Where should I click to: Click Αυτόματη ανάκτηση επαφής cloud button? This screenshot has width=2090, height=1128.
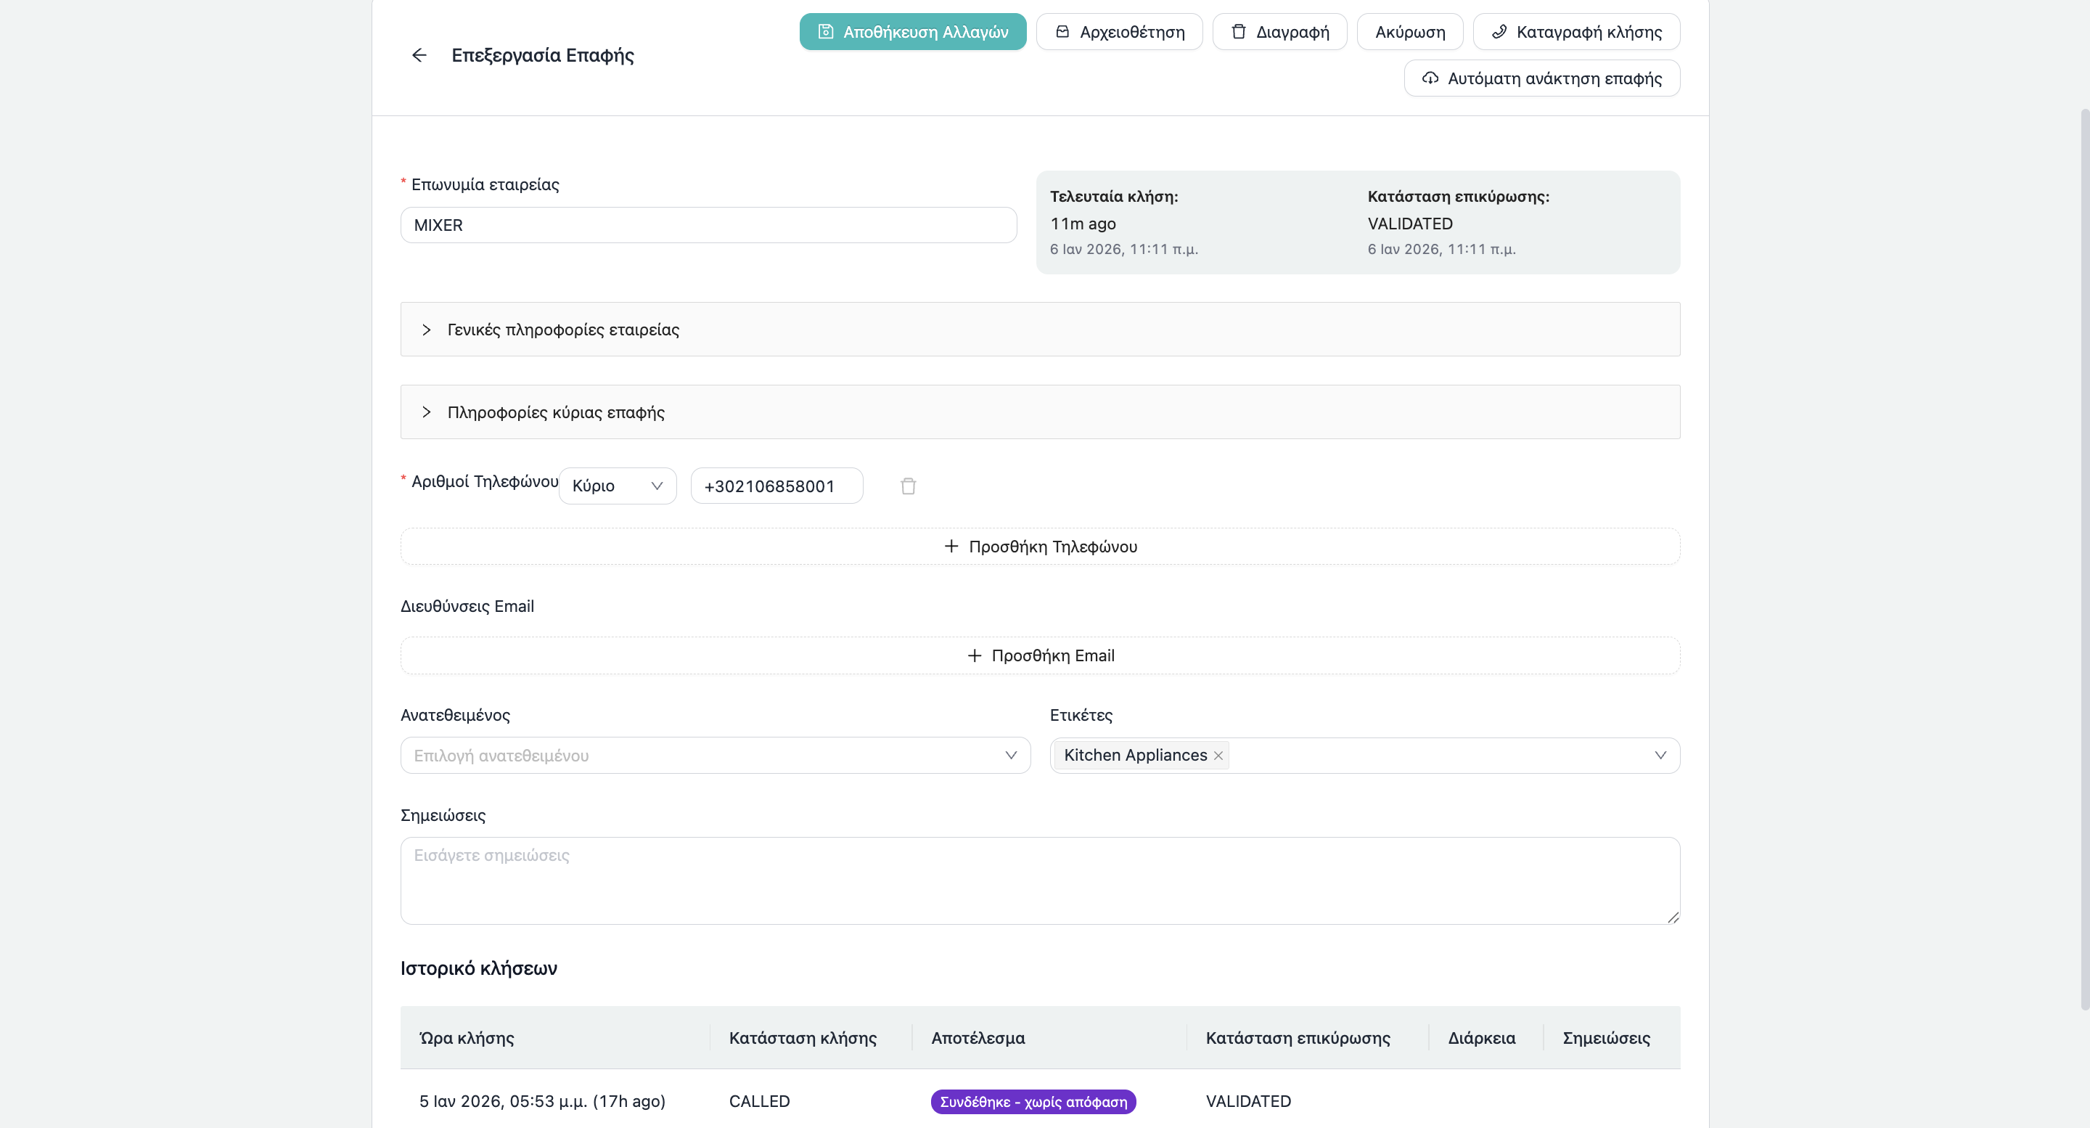[1541, 78]
